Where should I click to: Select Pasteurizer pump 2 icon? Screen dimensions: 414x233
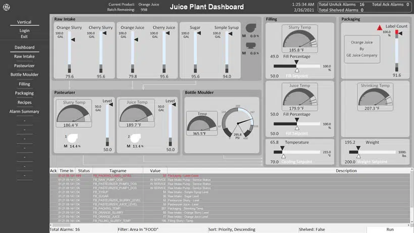click(135, 138)
